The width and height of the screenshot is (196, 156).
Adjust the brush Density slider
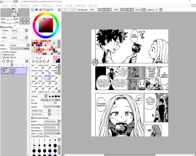[52, 107]
